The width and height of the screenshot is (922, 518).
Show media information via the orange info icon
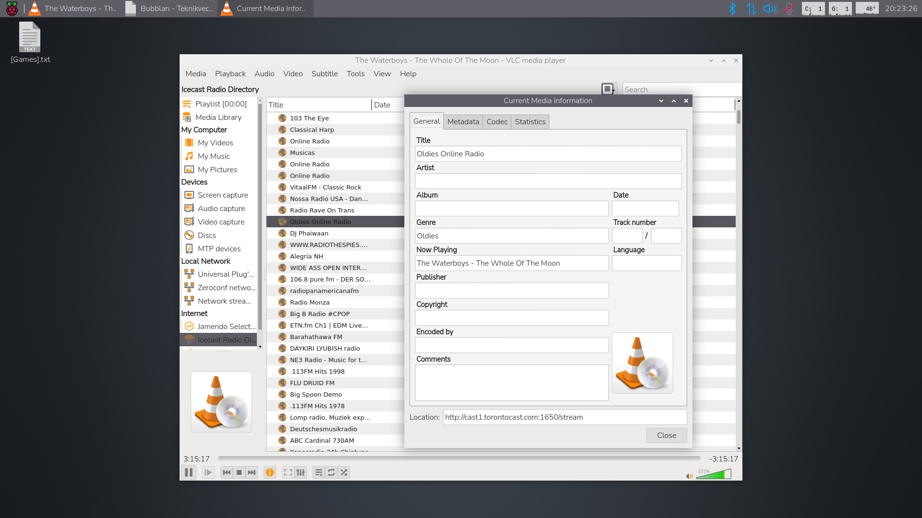270,472
